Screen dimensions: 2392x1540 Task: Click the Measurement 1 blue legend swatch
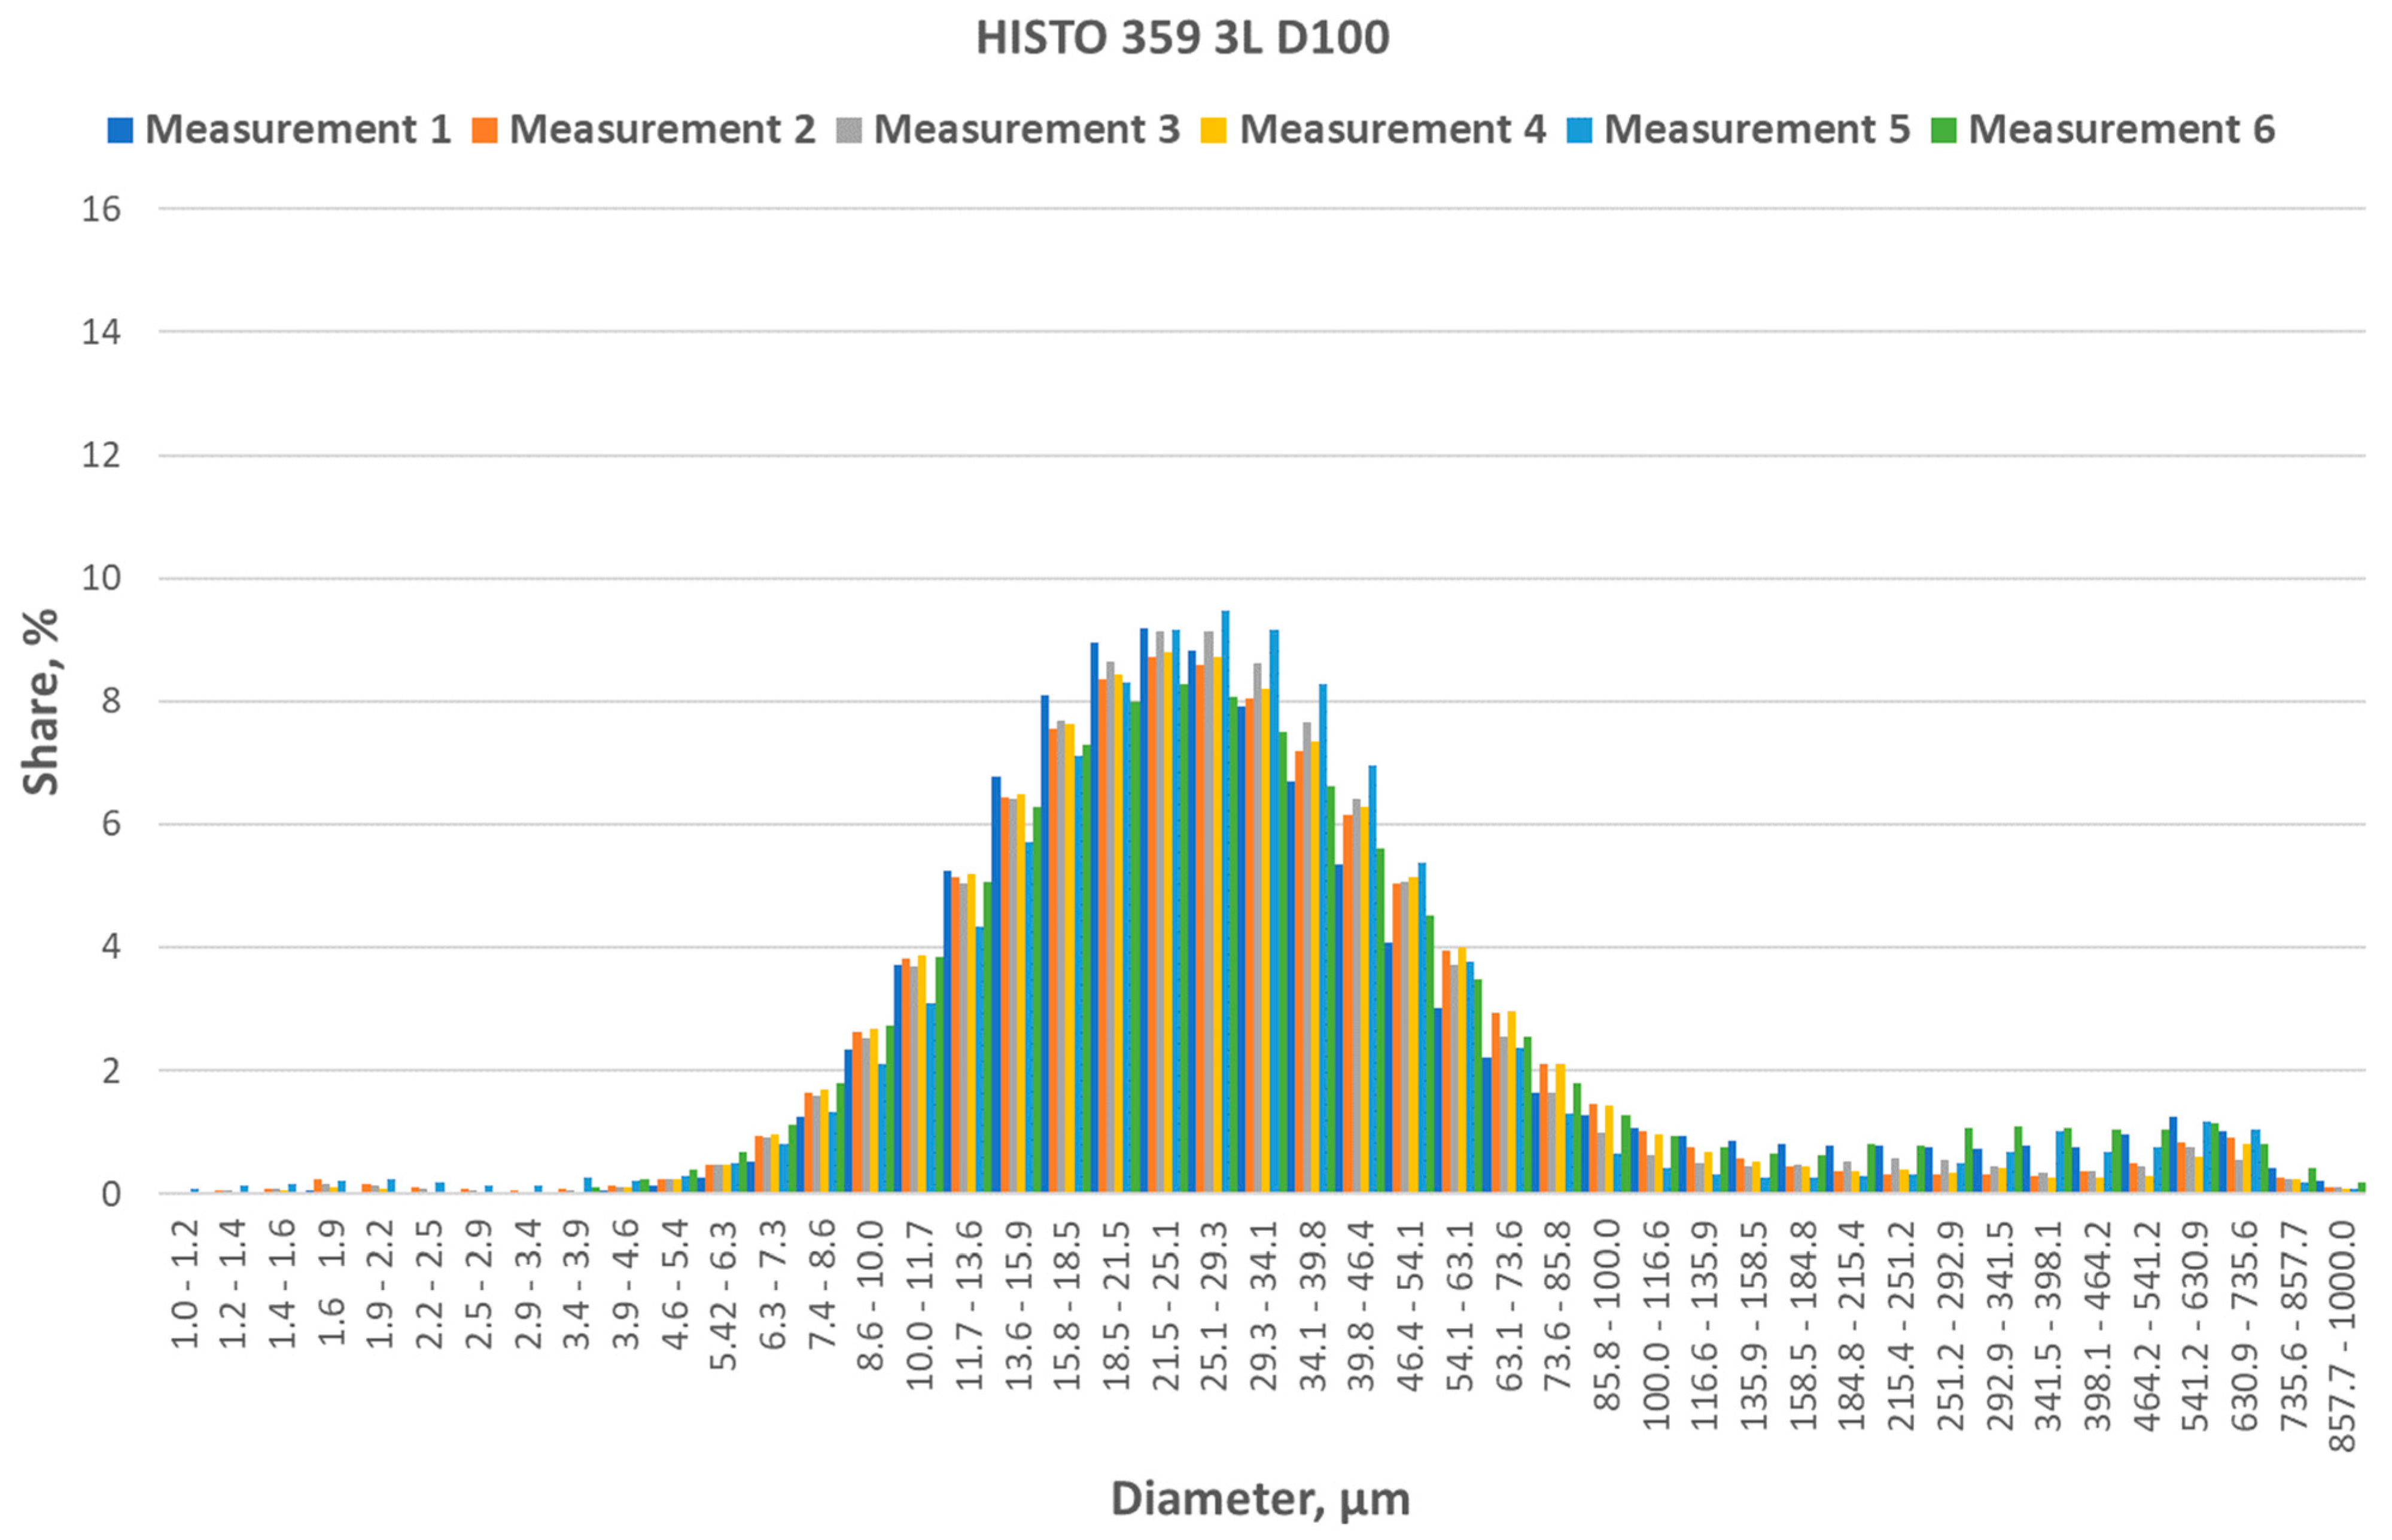(120, 130)
